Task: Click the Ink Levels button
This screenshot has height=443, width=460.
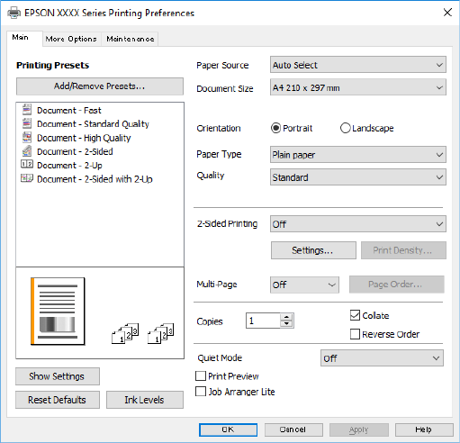Action: tap(145, 400)
